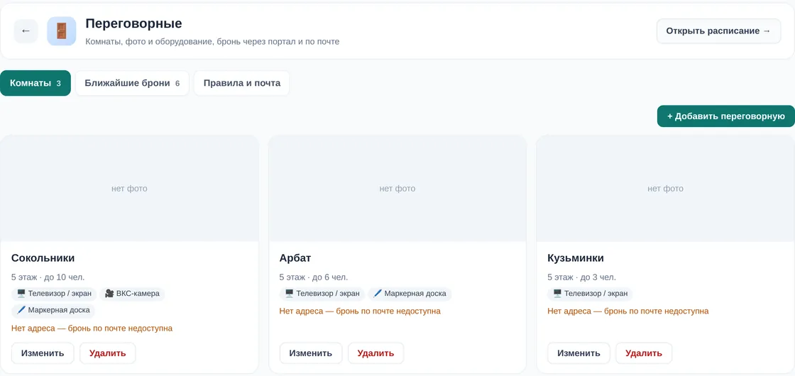Click the no-address warning under Сокольники

tap(92, 328)
